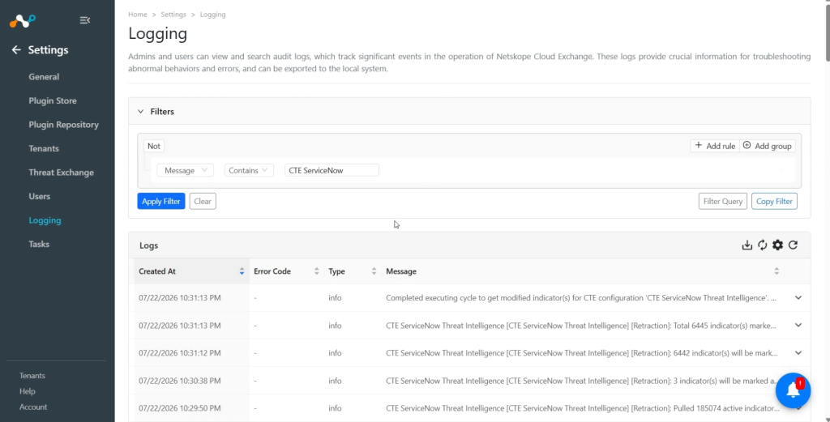Select Logging in sidebar
The image size is (830, 422).
(x=45, y=220)
